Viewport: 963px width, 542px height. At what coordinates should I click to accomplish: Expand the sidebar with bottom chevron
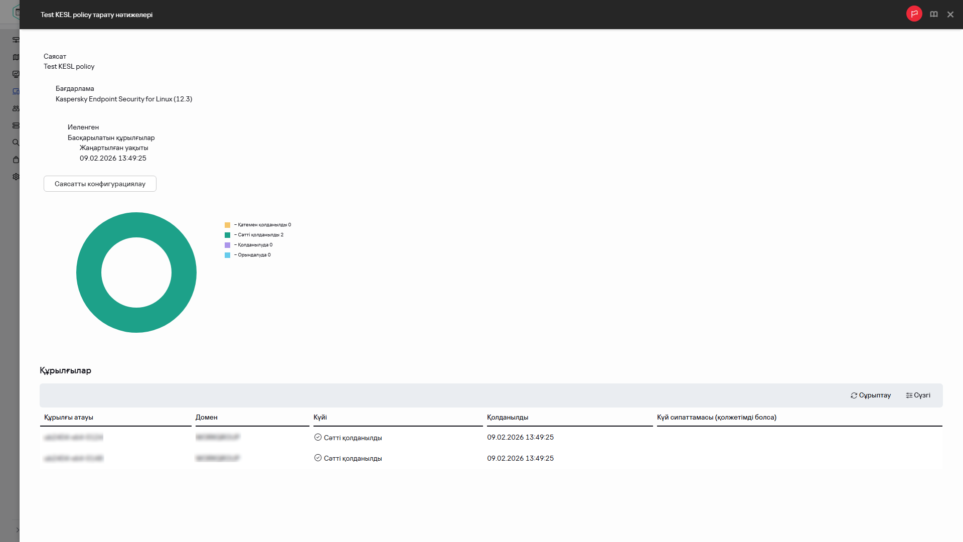click(17, 530)
